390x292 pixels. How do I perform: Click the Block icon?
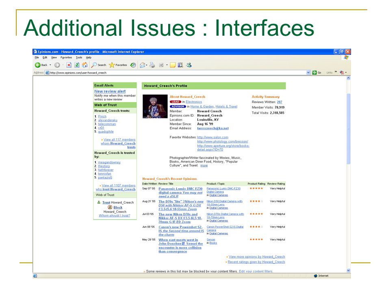tap(110, 207)
